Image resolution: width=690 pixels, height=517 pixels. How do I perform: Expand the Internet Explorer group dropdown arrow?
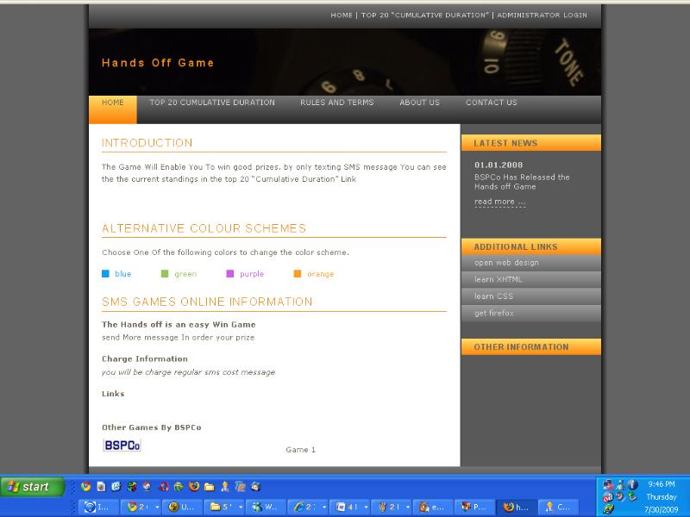pyautogui.click(x=324, y=507)
